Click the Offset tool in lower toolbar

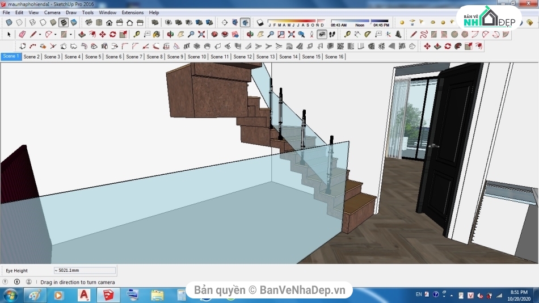coord(478,46)
